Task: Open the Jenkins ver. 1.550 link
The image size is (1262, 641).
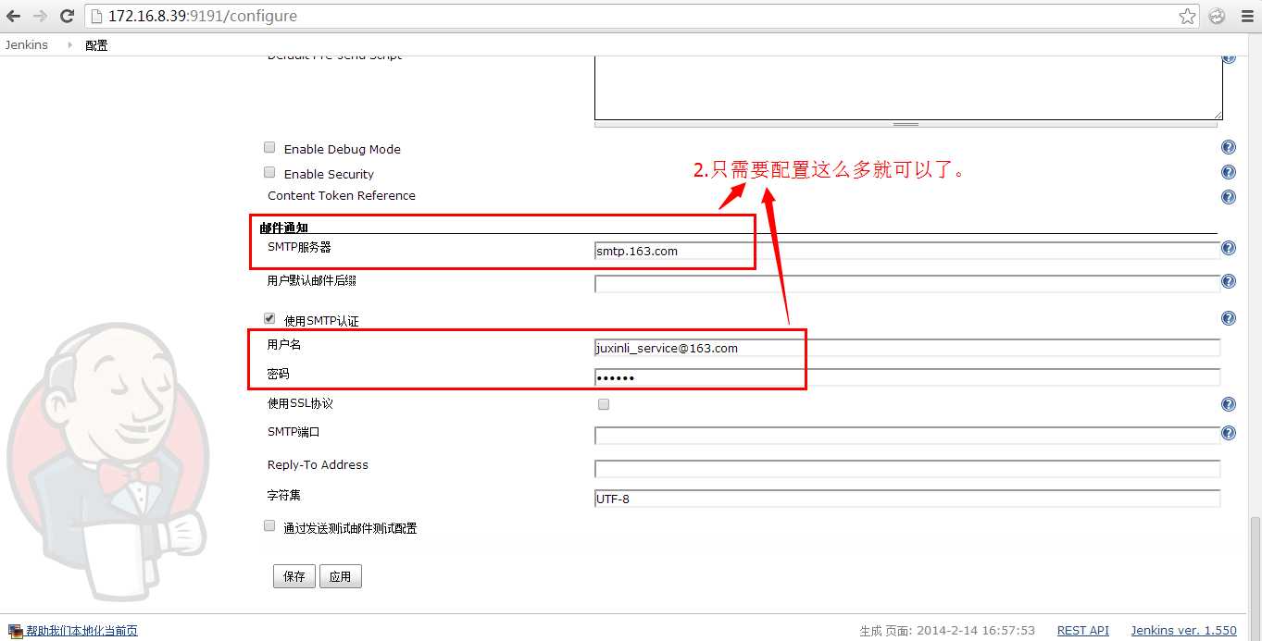Action: coord(1183,630)
